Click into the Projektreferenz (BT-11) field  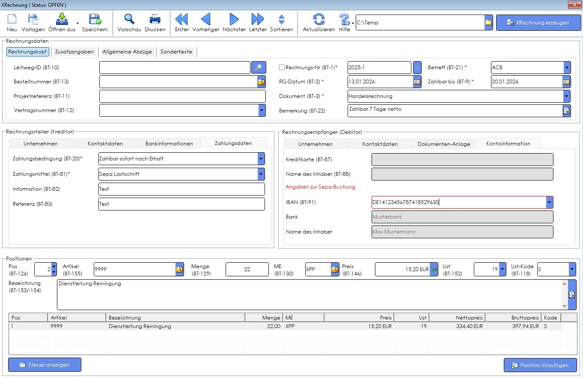[182, 96]
